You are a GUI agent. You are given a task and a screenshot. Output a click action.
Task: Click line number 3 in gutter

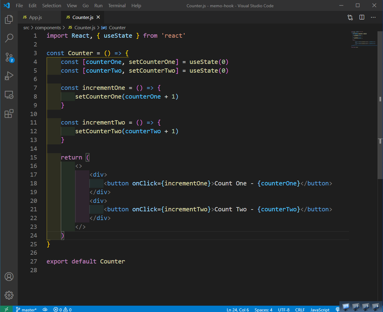[35, 53]
